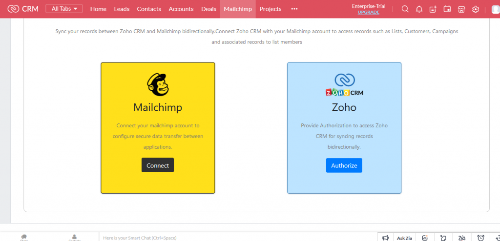
Task: Open Ask Zia assistant
Action: point(404,238)
